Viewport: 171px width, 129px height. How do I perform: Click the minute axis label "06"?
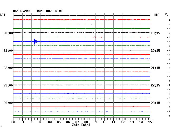coord(68,122)
